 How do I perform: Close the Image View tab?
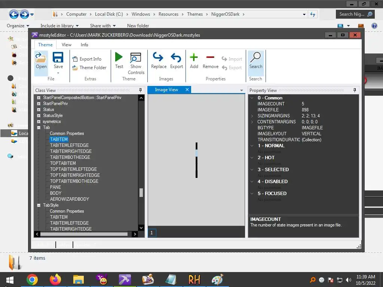tap(187, 90)
